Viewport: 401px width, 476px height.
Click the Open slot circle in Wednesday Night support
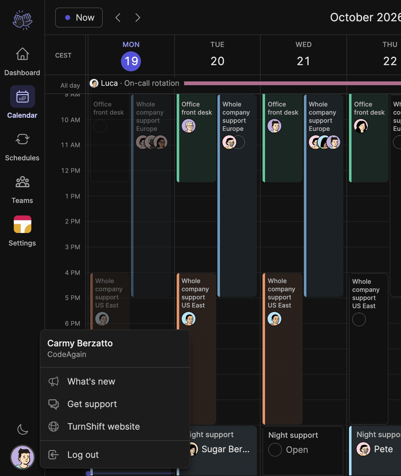coord(275,450)
